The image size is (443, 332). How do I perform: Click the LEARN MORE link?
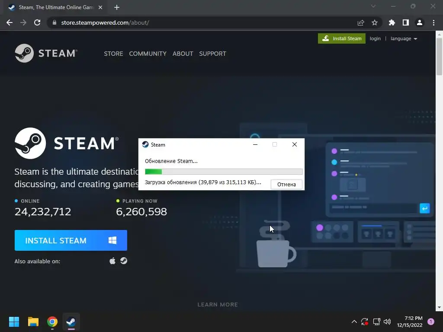coord(218,305)
